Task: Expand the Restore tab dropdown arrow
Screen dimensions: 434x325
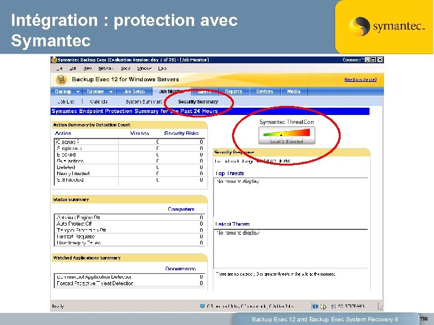Action: [111, 91]
